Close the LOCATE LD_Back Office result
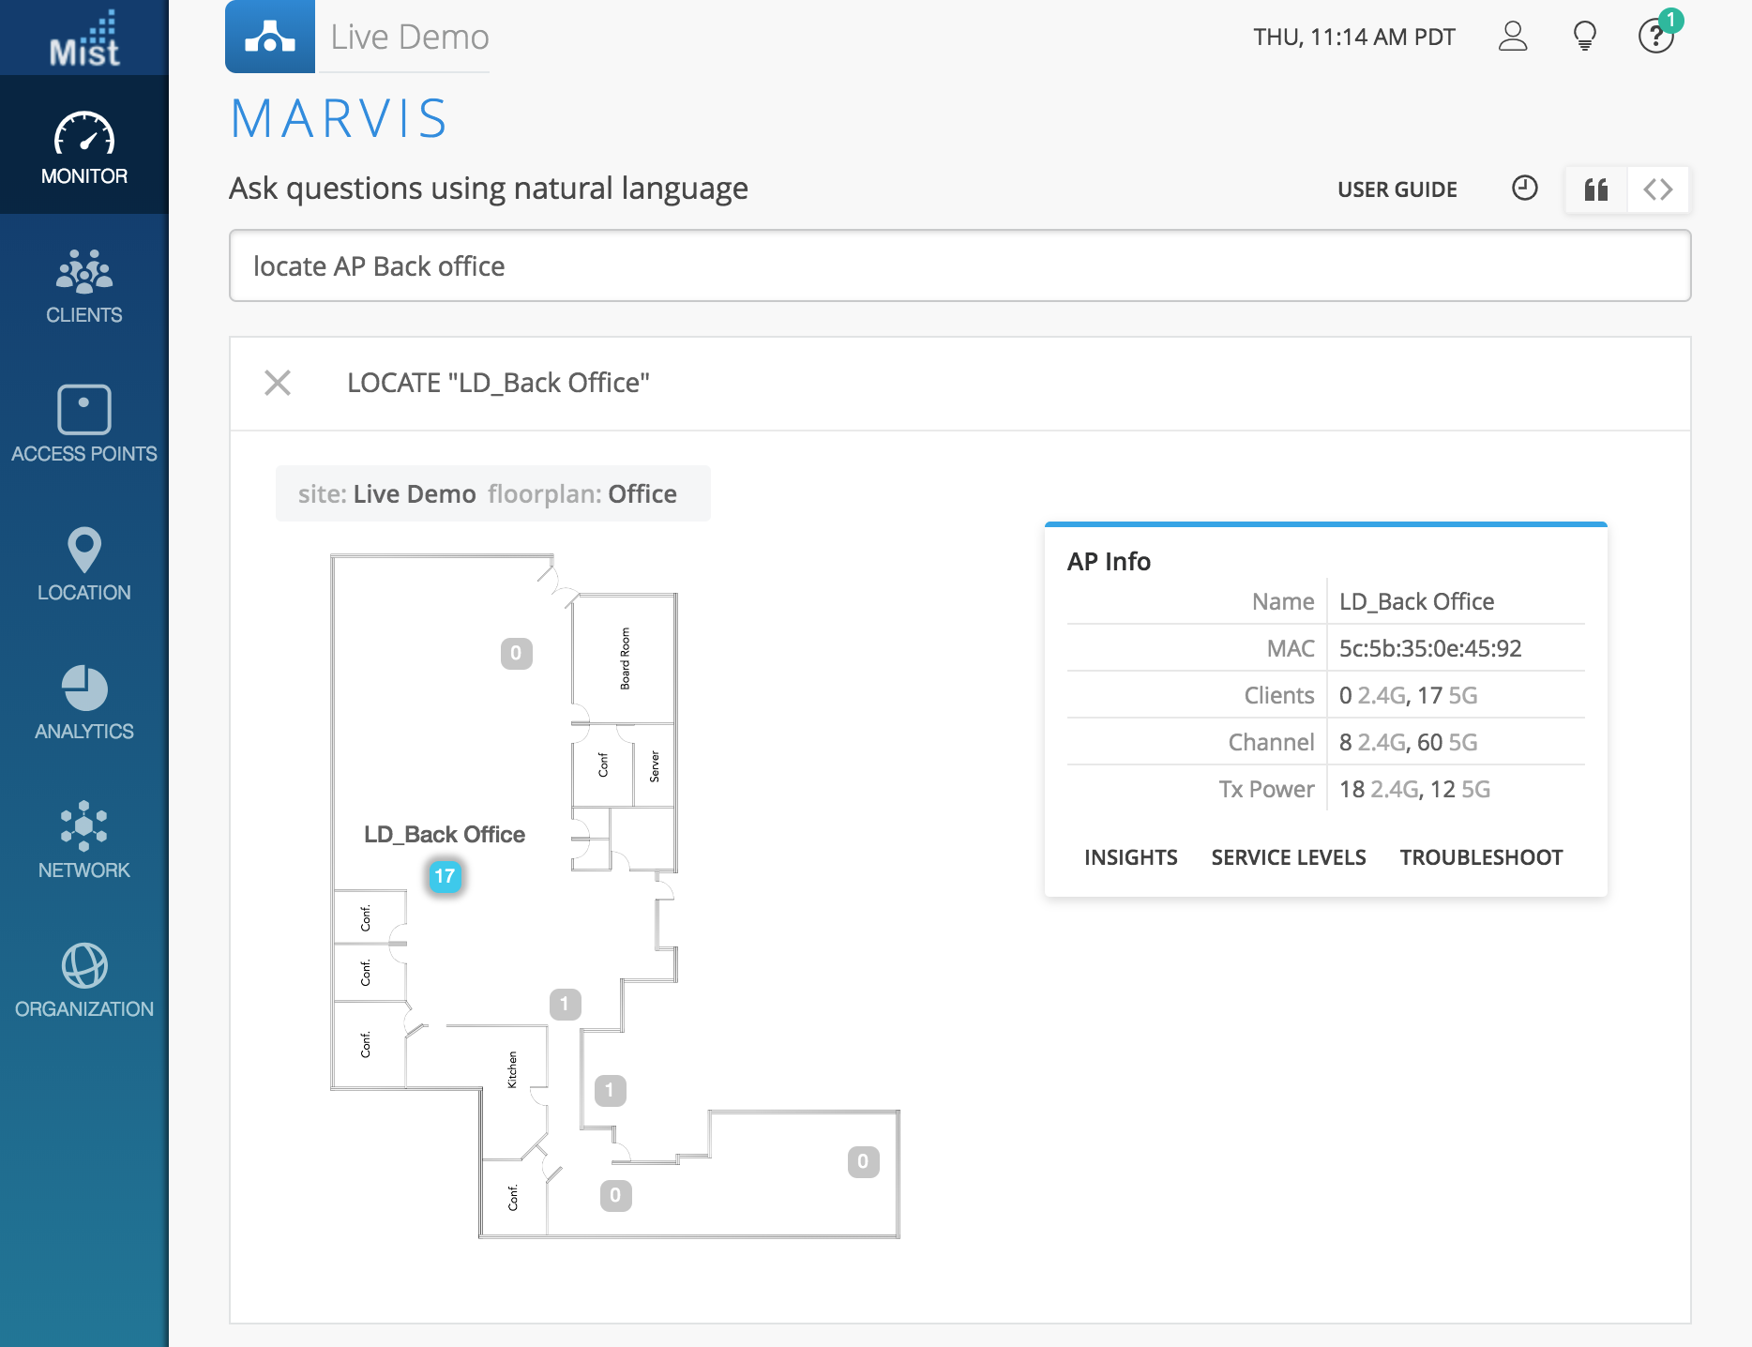Viewport: 1752px width, 1347px height. pyautogui.click(x=278, y=383)
